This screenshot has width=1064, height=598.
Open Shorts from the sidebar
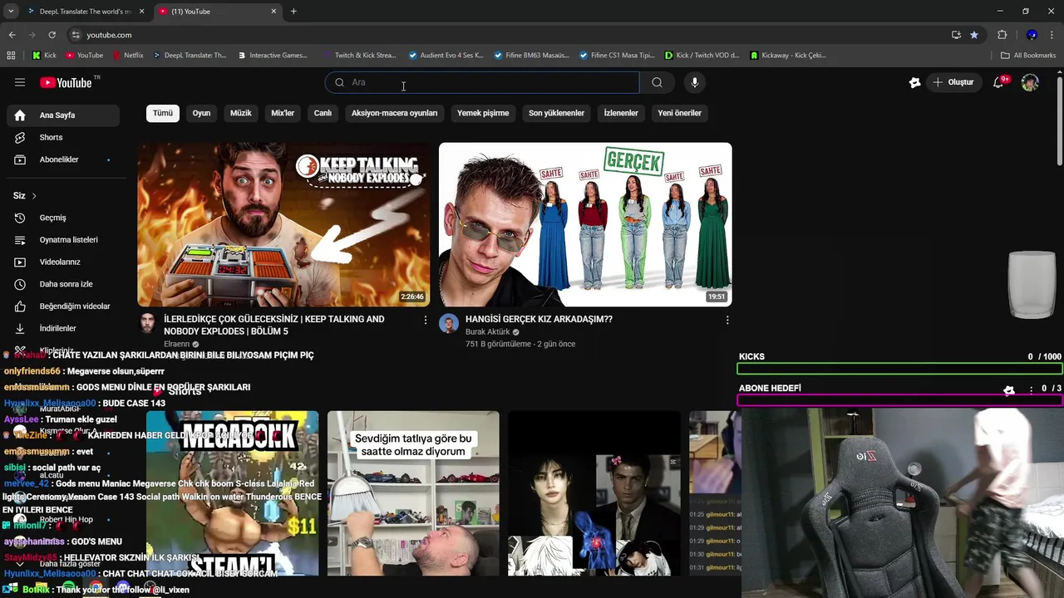[x=62, y=137]
